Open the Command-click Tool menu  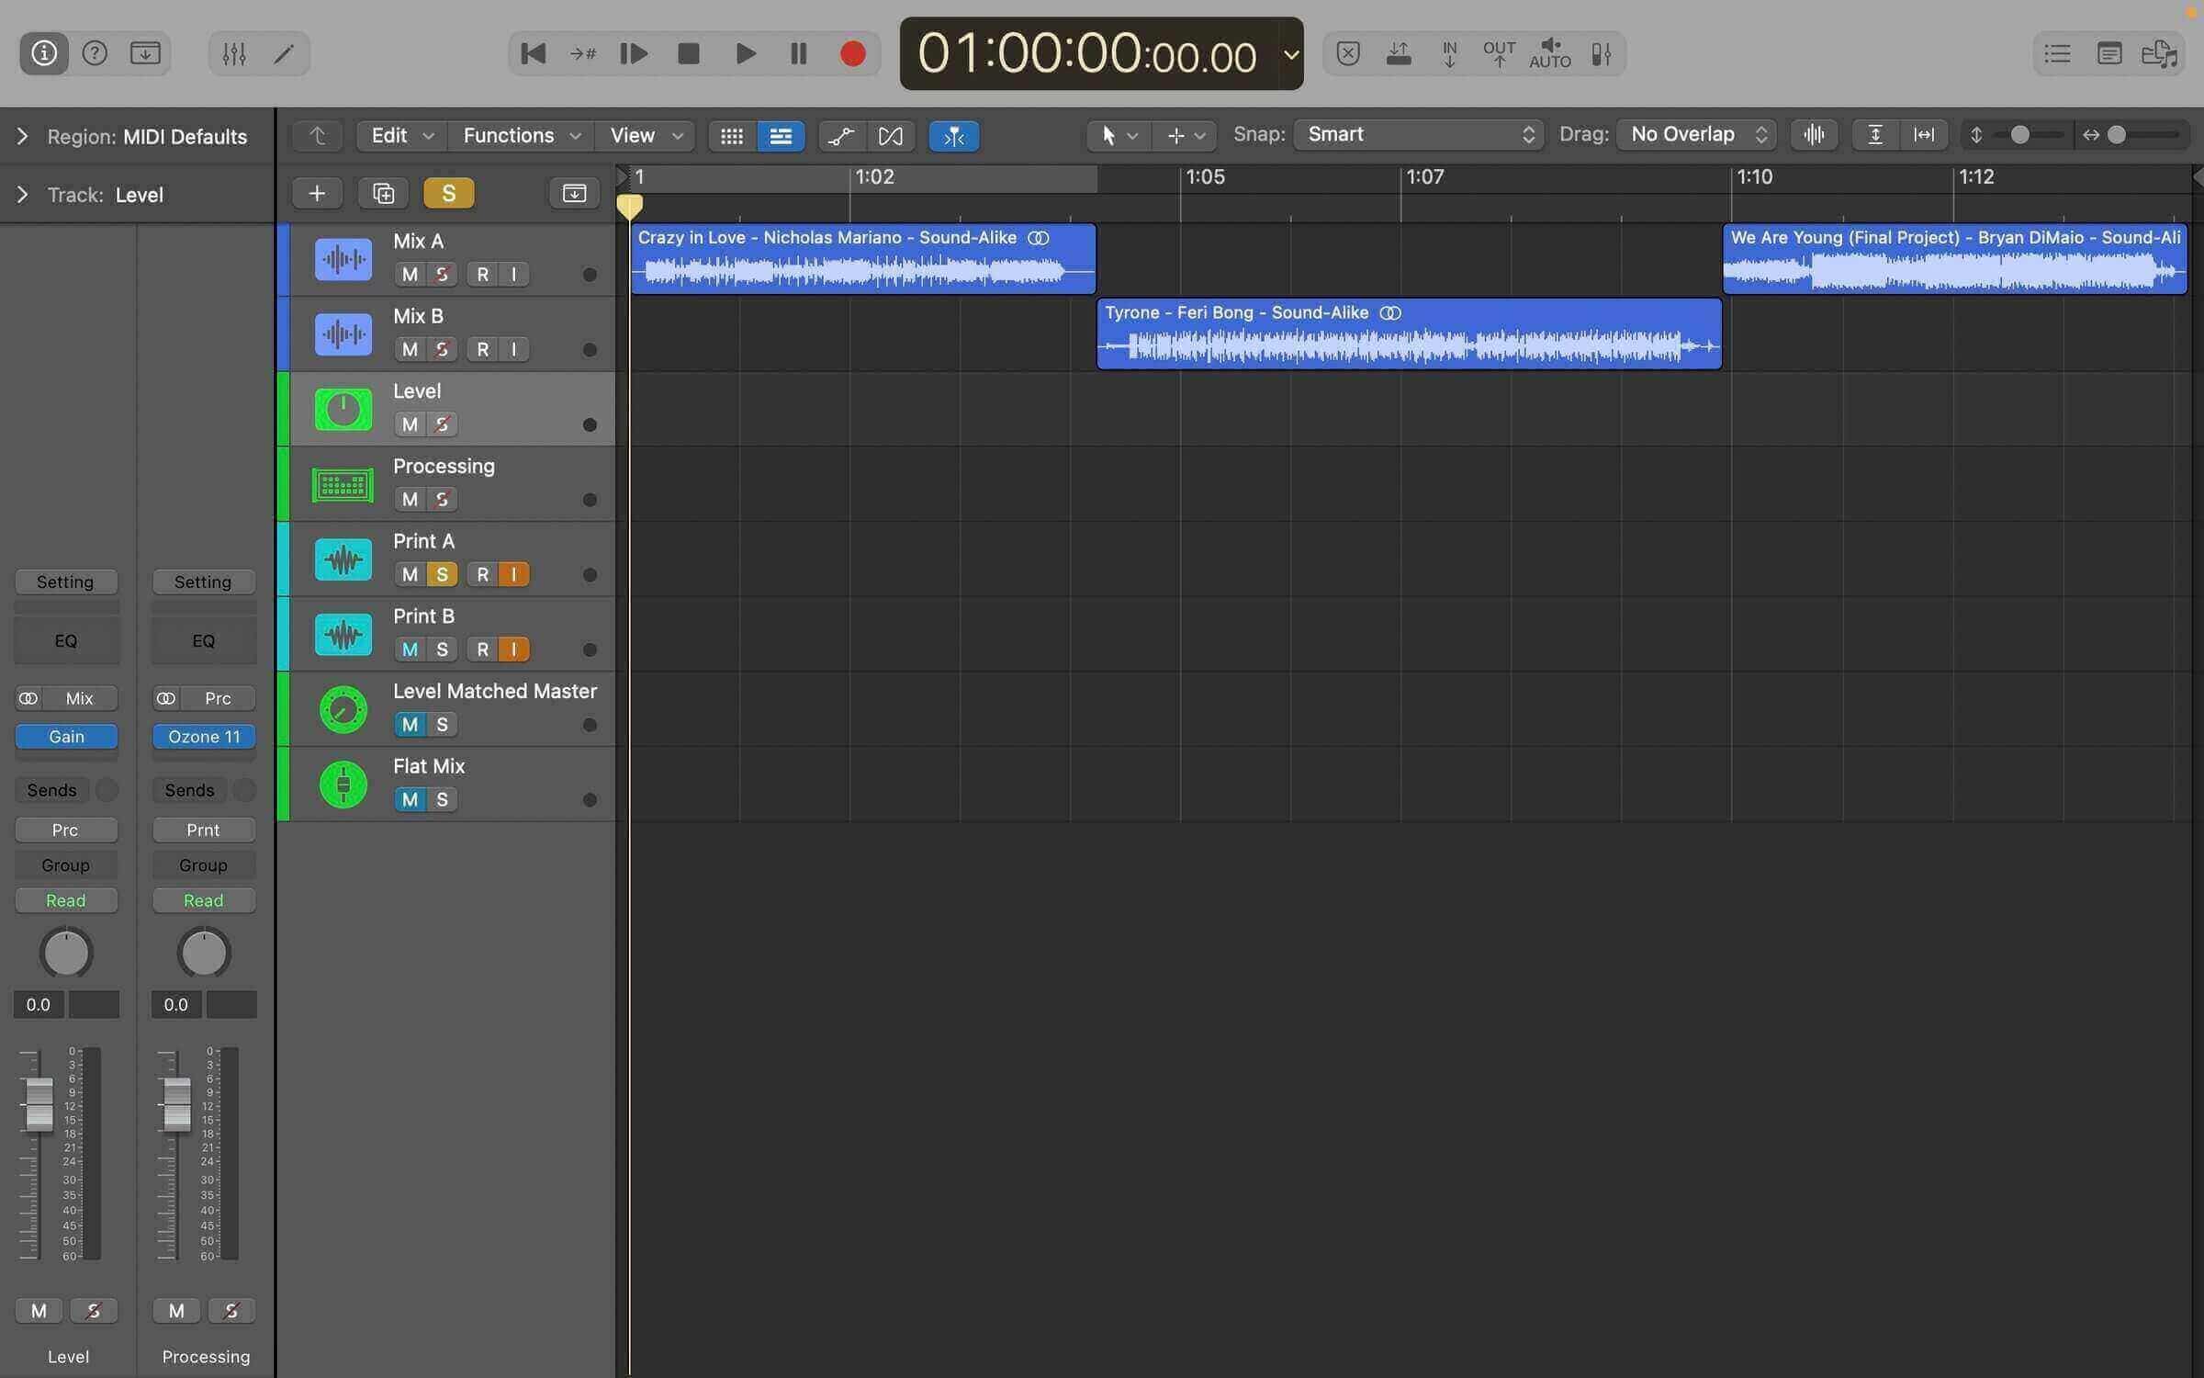(x=1186, y=136)
